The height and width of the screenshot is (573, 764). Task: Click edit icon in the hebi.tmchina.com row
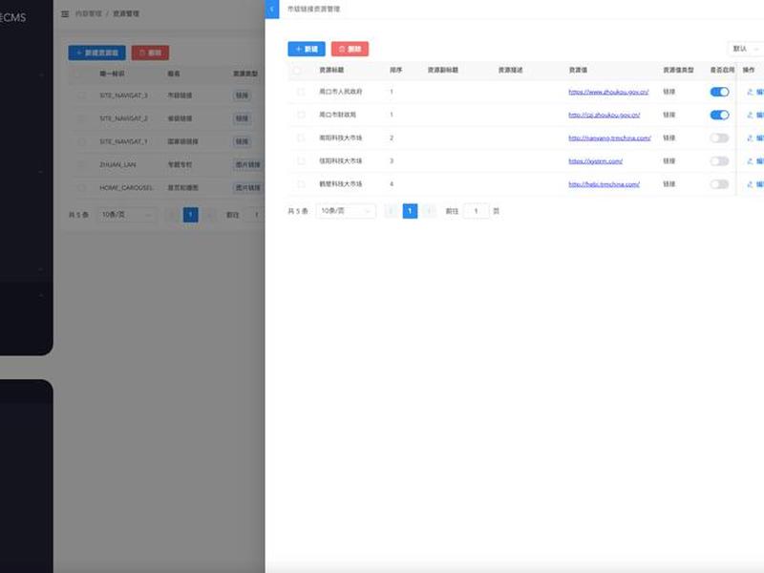click(750, 184)
